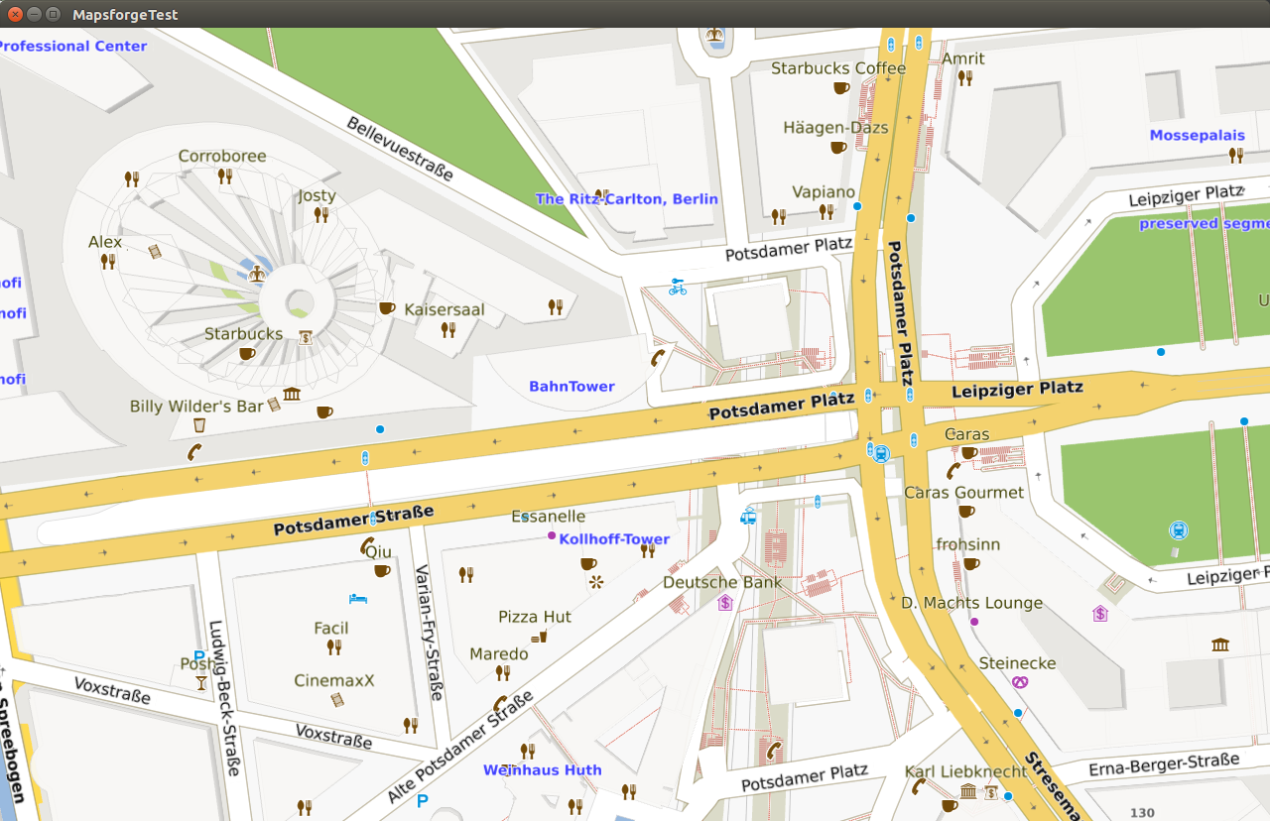This screenshot has width=1270, height=821.
Task: Click the train station icon at Potsdamer Platz junction
Action: point(879,452)
